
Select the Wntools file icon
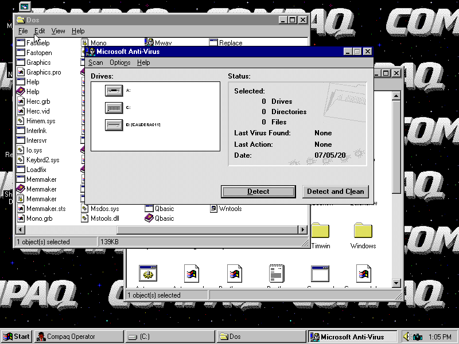pyautogui.click(x=213, y=209)
